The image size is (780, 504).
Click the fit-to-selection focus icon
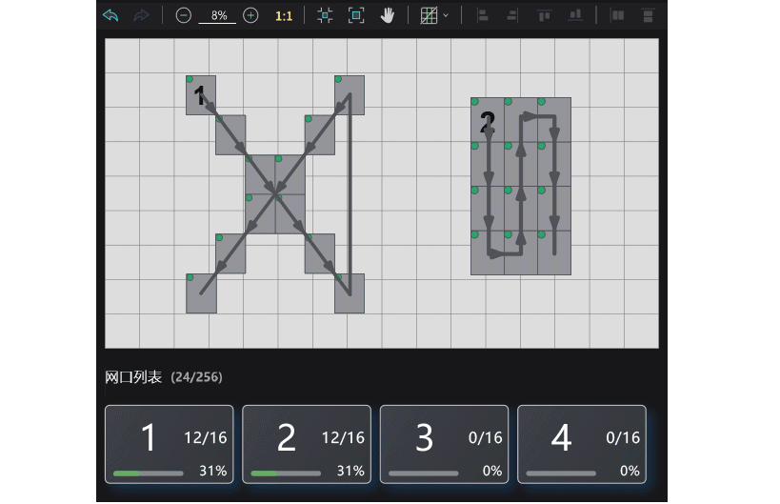click(x=325, y=15)
